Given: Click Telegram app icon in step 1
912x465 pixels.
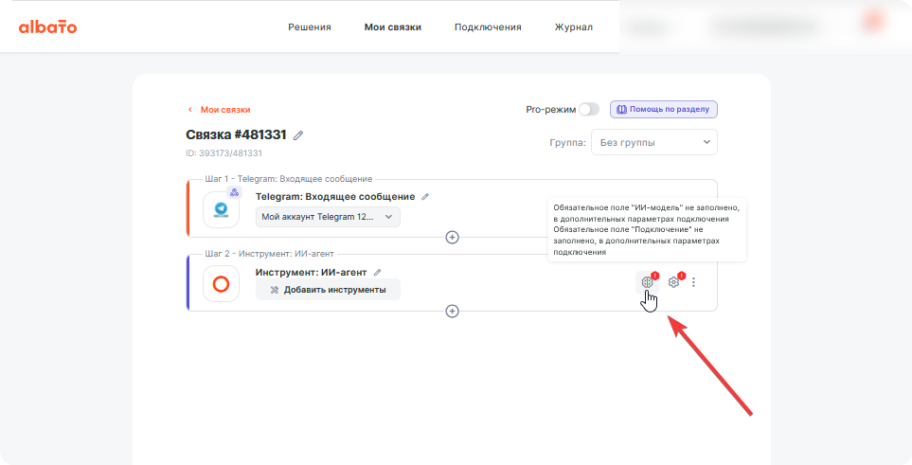Looking at the screenshot, I should click(x=221, y=209).
